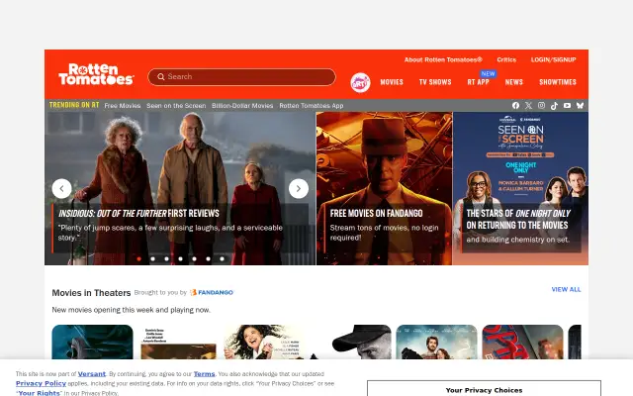This screenshot has height=396, width=633.
Task: Open Rotten Tomatoes Facebook page icon
Action: 515,106
